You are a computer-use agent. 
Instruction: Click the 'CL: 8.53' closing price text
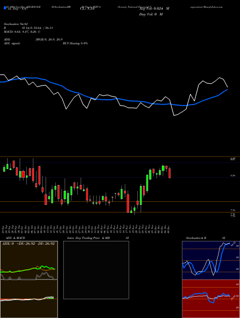tap(87, 9)
